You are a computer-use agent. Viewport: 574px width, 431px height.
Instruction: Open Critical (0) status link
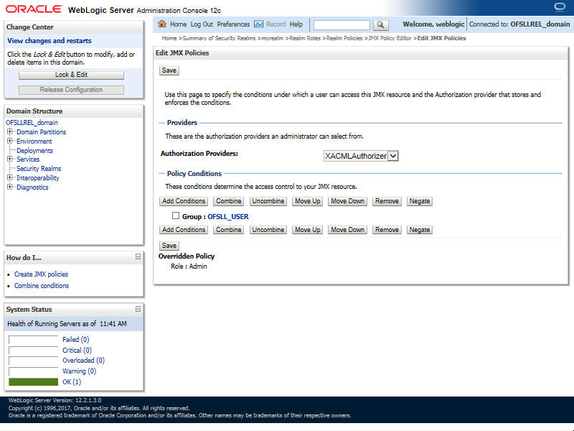(77, 350)
